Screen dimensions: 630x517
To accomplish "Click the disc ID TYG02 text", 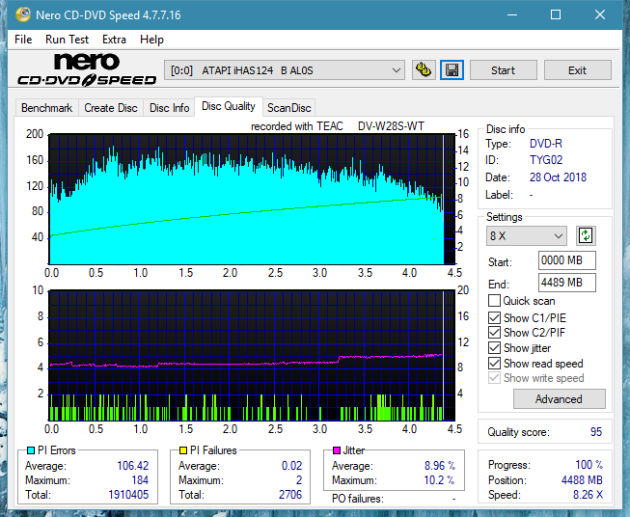I will [546, 160].
